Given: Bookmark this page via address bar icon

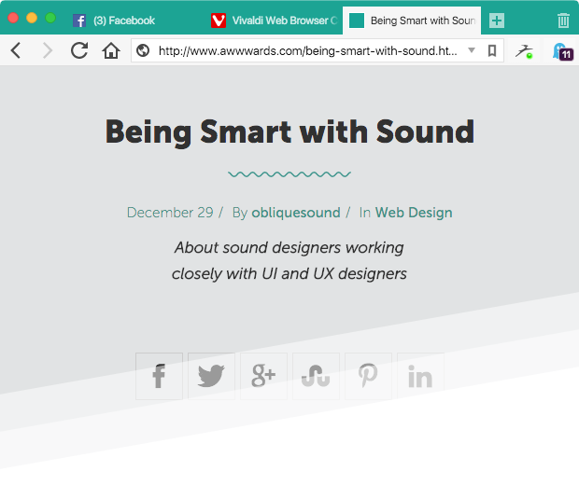Looking at the screenshot, I should [x=492, y=50].
